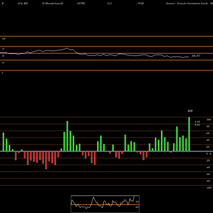Click the 'SI & MR' header label
Viewport: 213px width, 213px height.
pos(23,3)
